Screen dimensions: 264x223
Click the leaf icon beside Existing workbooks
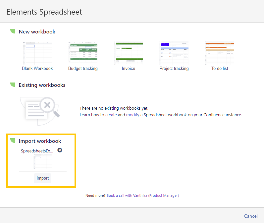13,85
